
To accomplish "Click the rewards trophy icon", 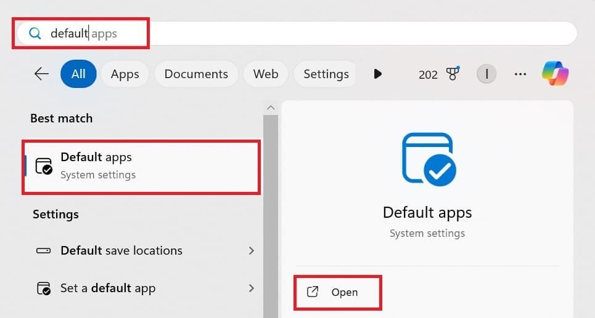I will coord(453,74).
